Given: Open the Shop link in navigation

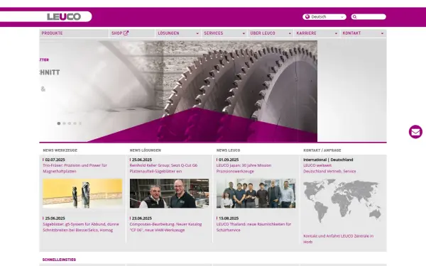Looking at the screenshot, I should coord(117,33).
